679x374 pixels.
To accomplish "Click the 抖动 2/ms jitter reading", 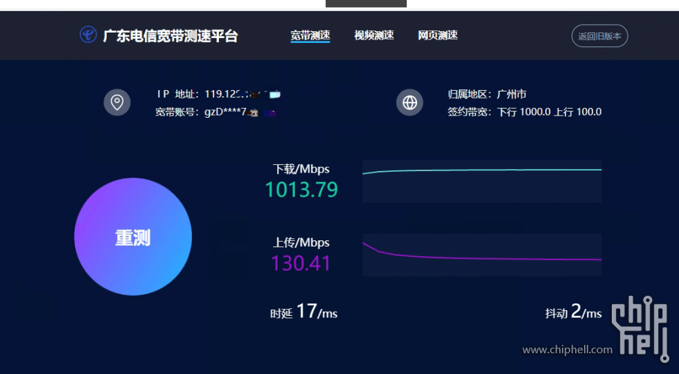I will [x=574, y=312].
